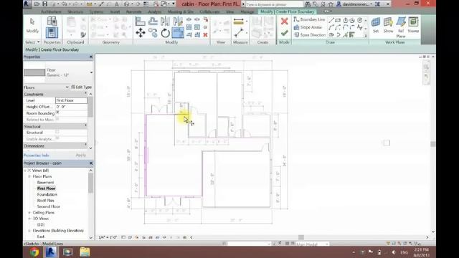
Task: Open Chrome from the taskbar
Action: 34,252
